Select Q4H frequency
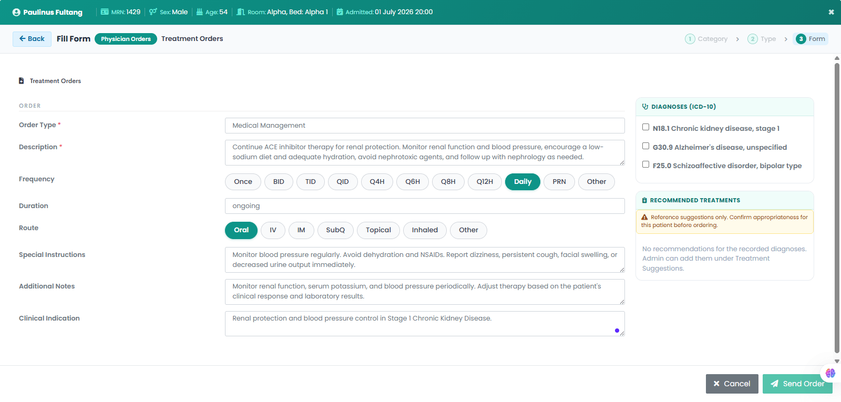The width and height of the screenshot is (841, 402). (377, 182)
